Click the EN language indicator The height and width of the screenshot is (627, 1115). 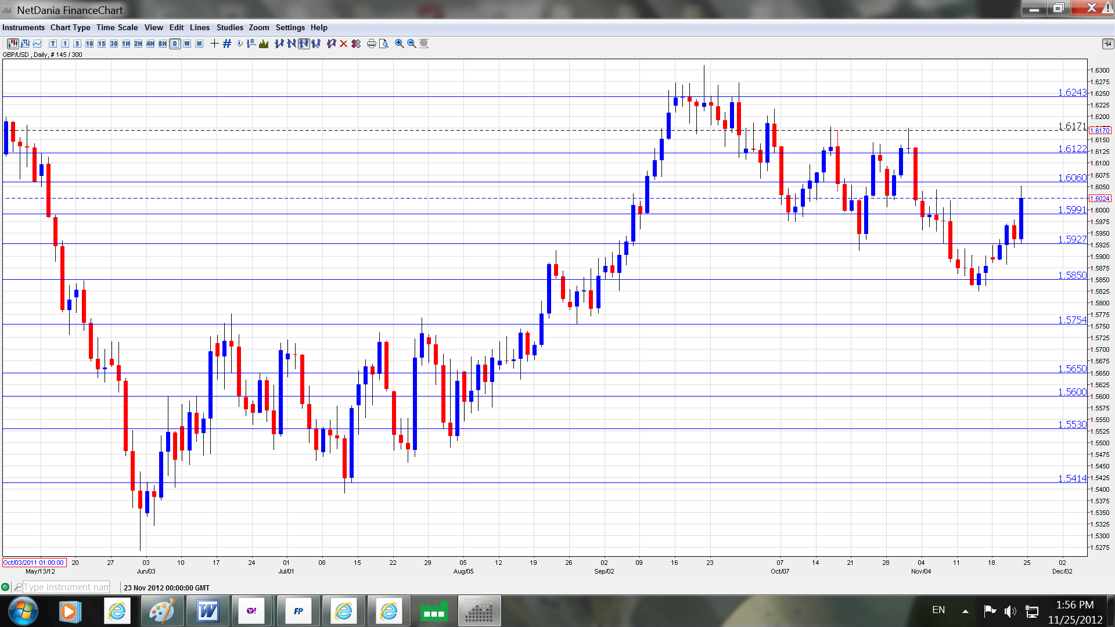(938, 610)
